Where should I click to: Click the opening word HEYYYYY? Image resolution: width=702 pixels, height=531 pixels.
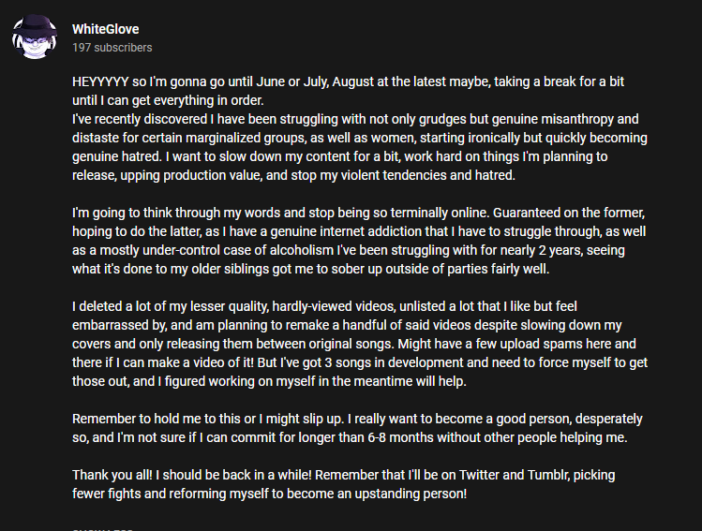[x=100, y=81]
